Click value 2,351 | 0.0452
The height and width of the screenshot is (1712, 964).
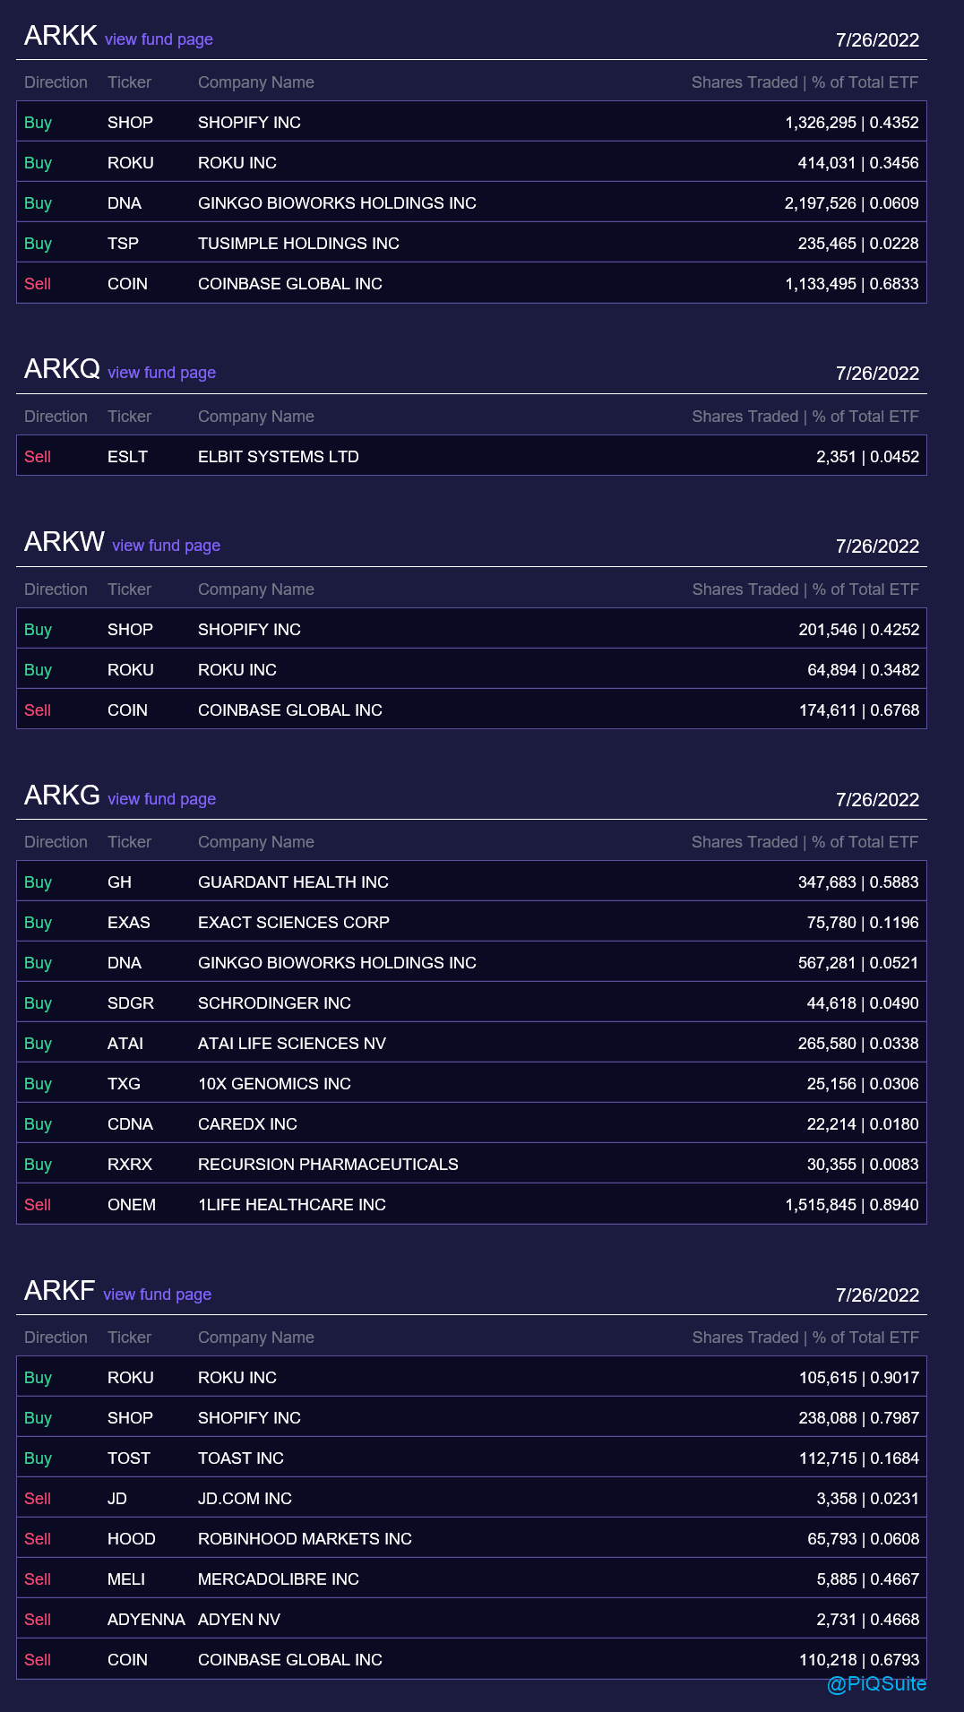867,457
